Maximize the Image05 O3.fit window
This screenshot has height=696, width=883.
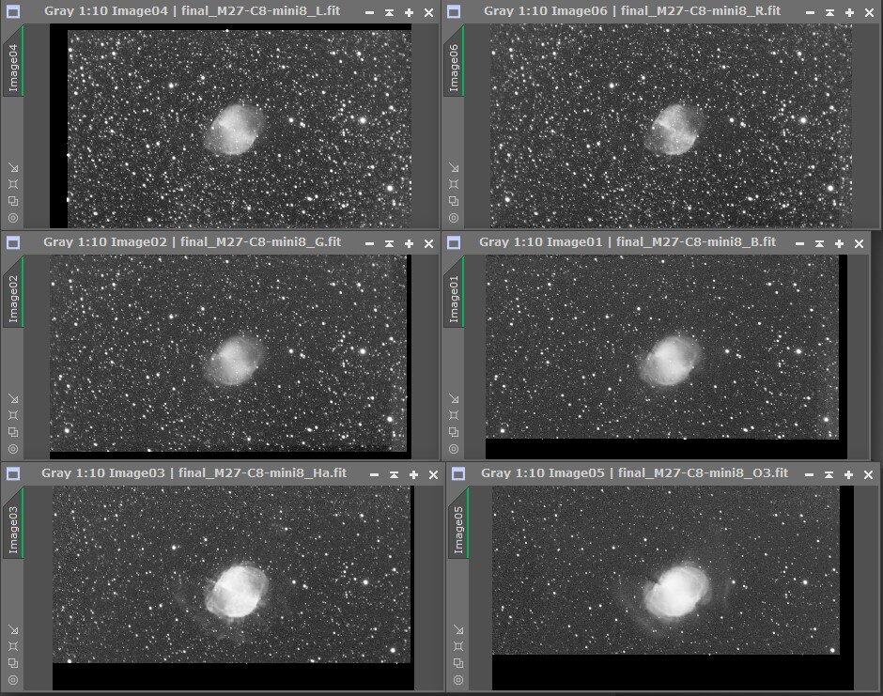click(x=848, y=474)
